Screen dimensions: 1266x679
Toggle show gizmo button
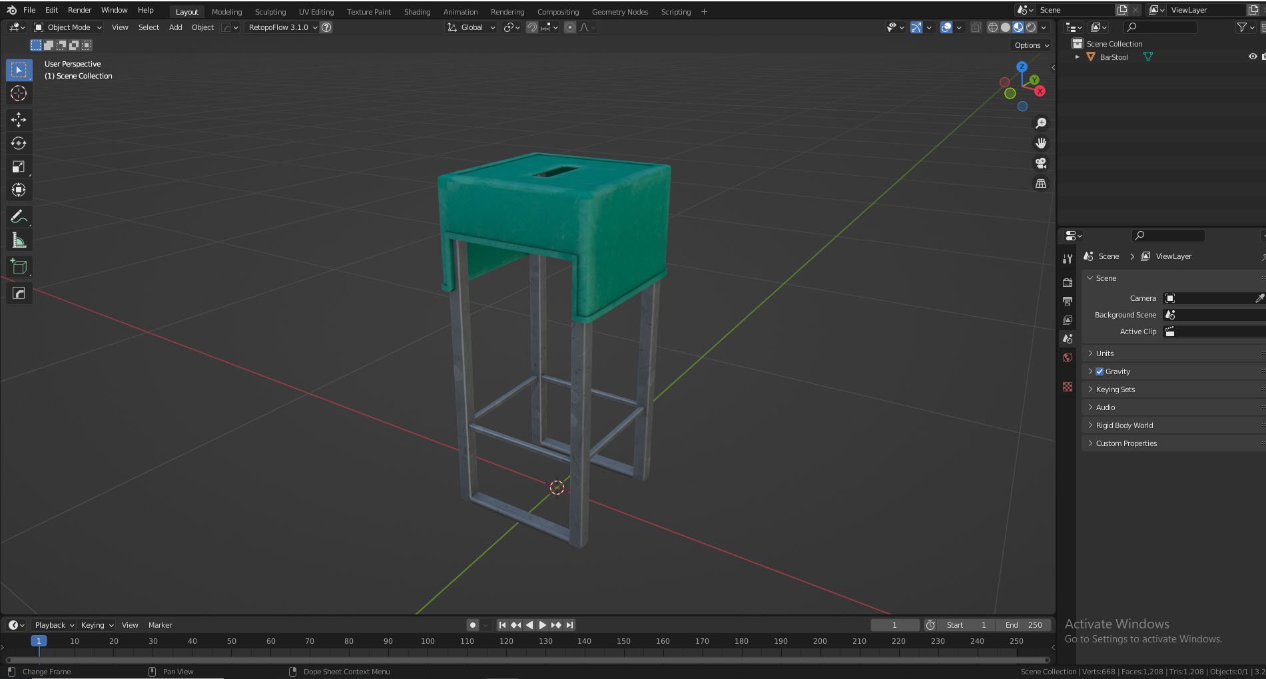tap(916, 27)
